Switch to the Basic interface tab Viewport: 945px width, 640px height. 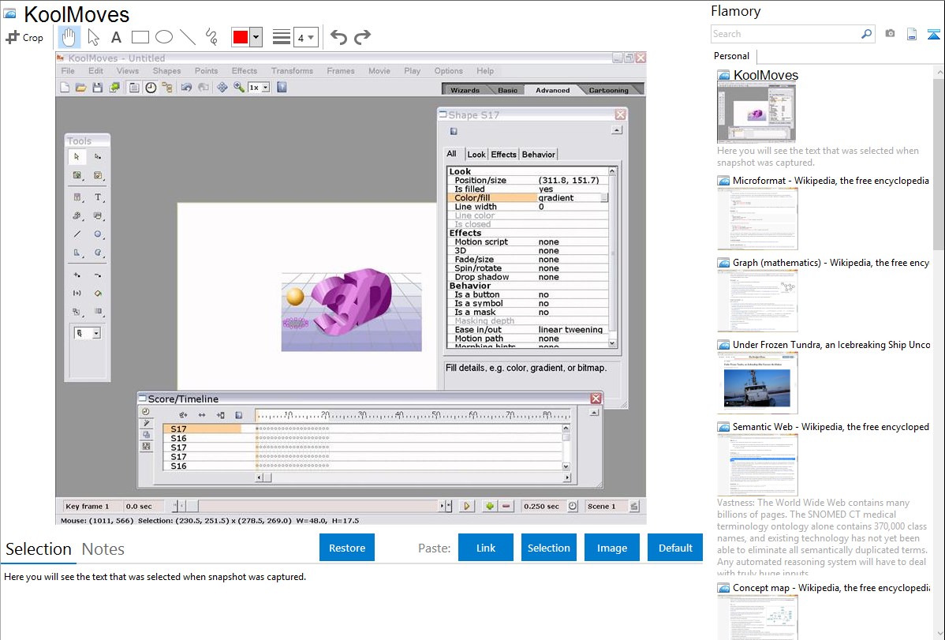tap(507, 90)
